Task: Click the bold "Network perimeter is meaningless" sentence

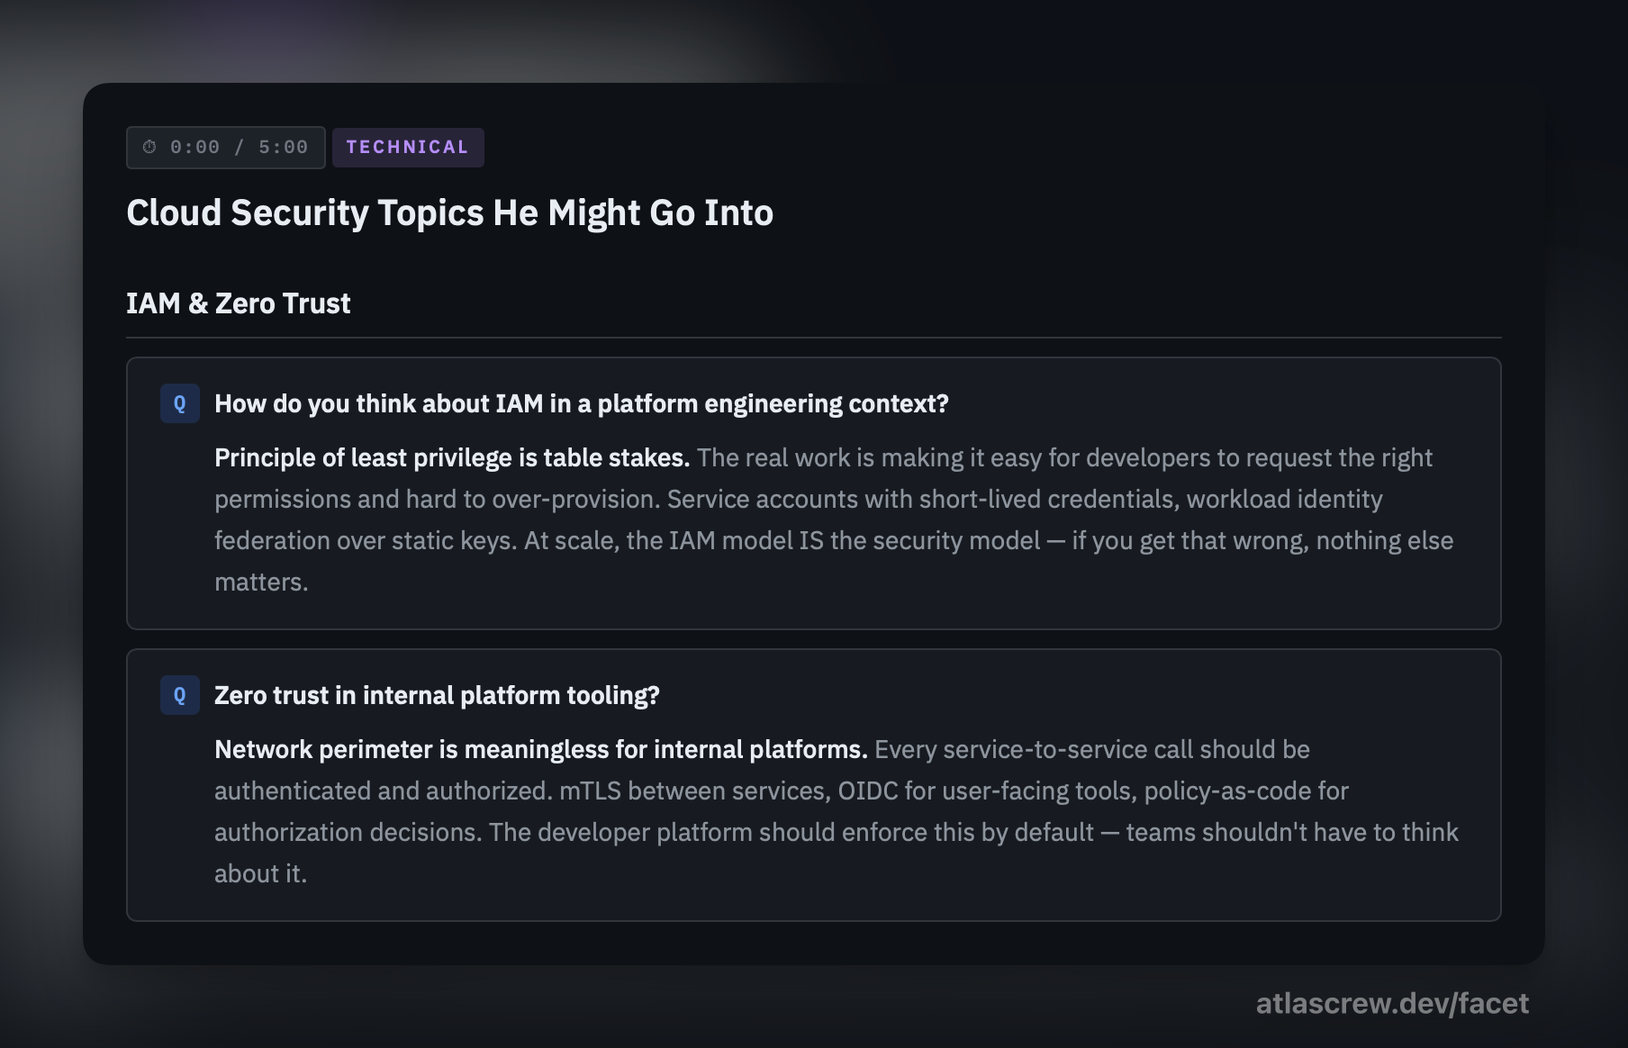Action: point(540,749)
